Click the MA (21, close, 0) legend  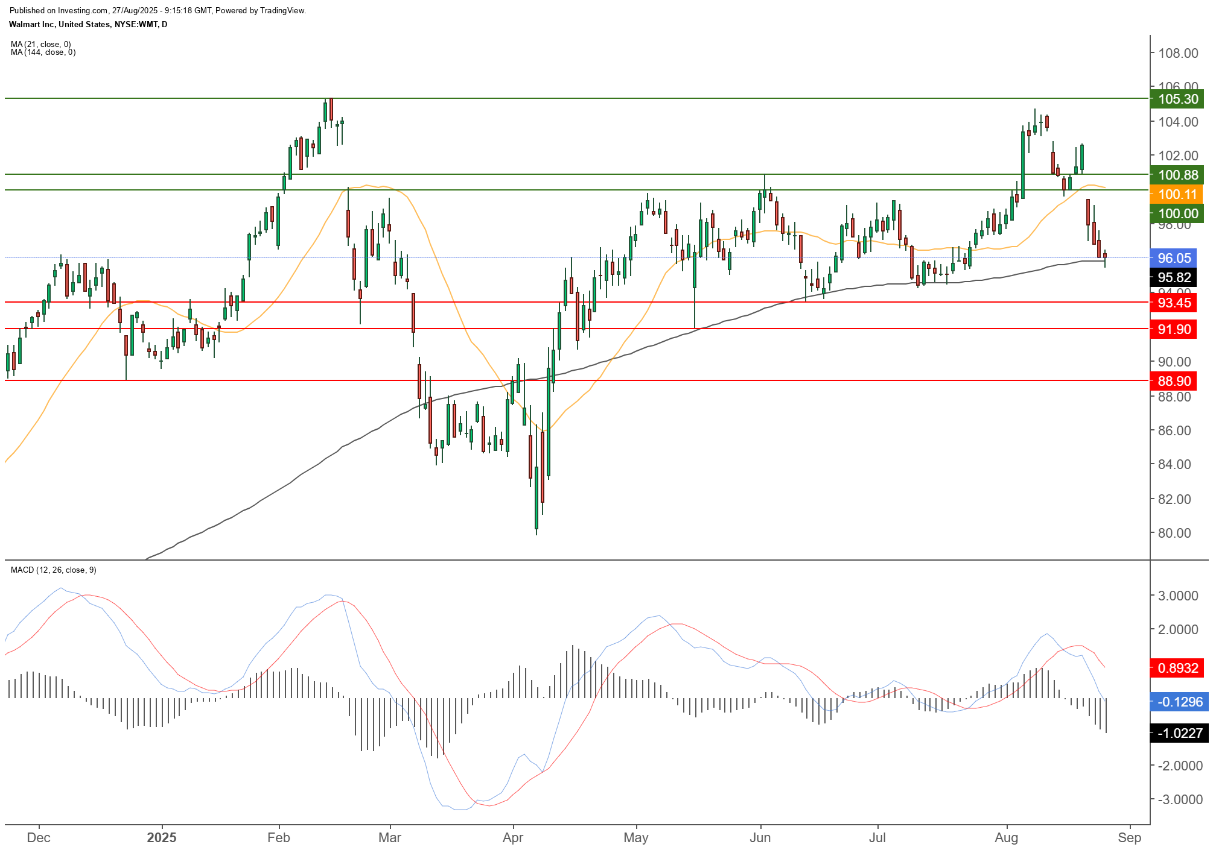pos(40,44)
